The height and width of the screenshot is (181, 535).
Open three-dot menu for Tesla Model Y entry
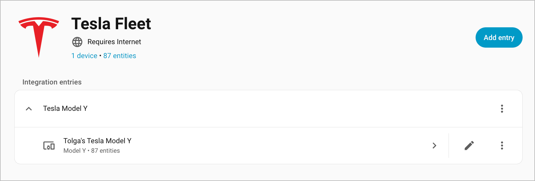(x=502, y=109)
